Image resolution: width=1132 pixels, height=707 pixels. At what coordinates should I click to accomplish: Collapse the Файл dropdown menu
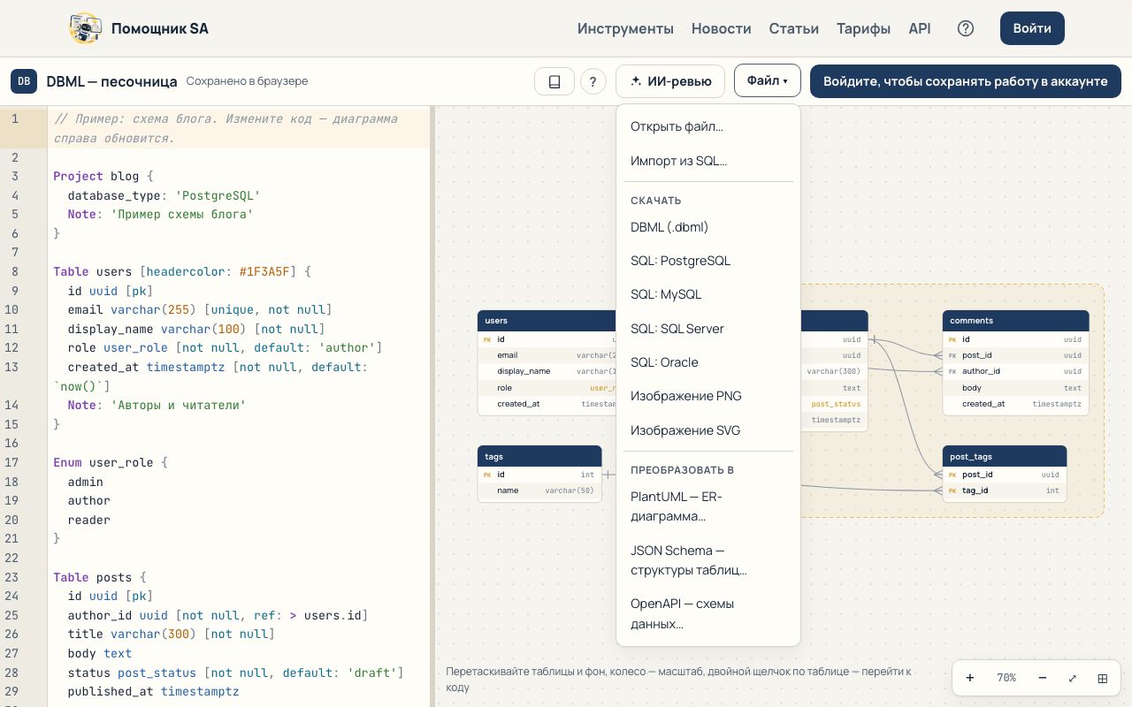(767, 81)
